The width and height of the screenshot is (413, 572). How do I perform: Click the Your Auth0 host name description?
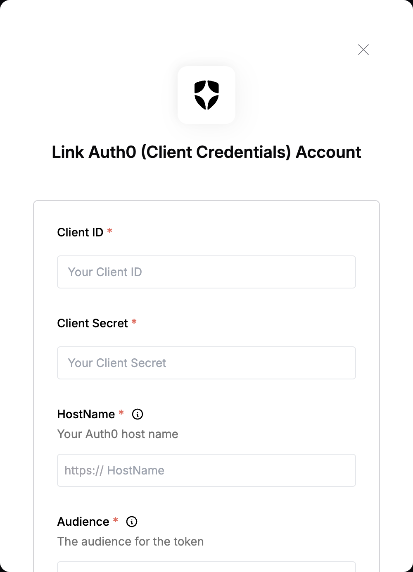[x=118, y=434]
